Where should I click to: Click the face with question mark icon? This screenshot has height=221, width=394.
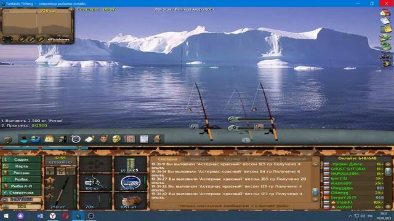103,139
